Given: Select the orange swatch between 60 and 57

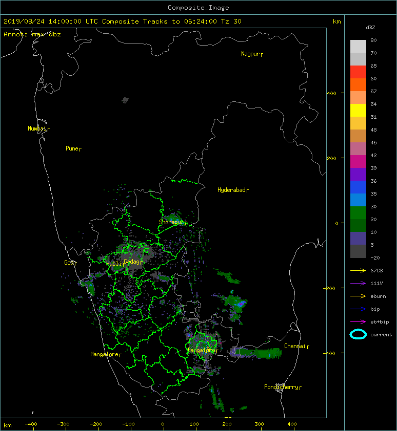Looking at the screenshot, I should click(358, 84).
